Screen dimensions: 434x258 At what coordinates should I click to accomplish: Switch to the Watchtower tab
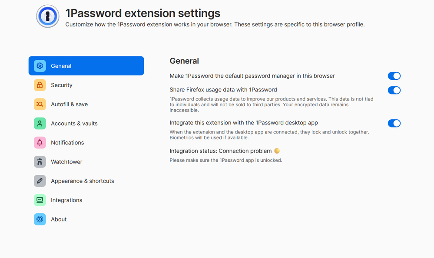point(66,162)
